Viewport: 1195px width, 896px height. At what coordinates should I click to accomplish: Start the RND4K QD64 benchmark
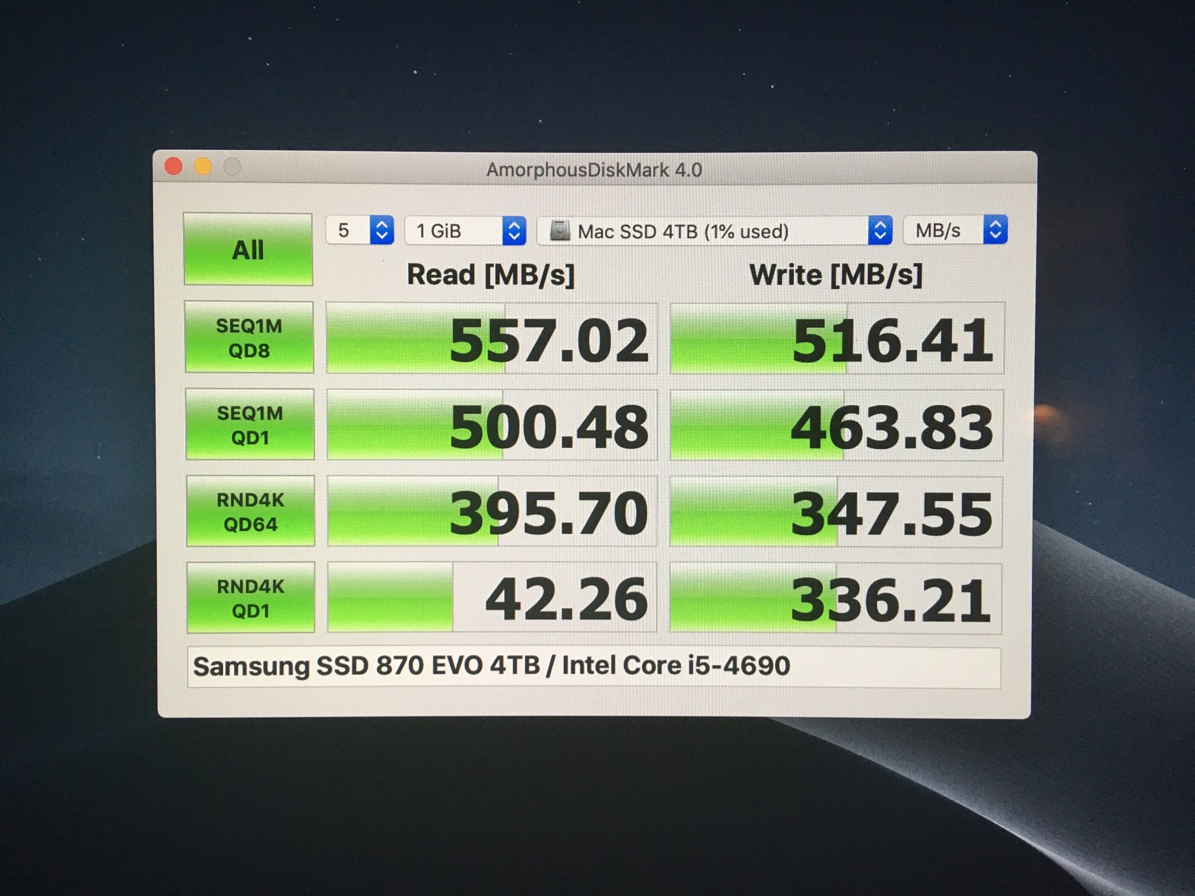coord(250,511)
